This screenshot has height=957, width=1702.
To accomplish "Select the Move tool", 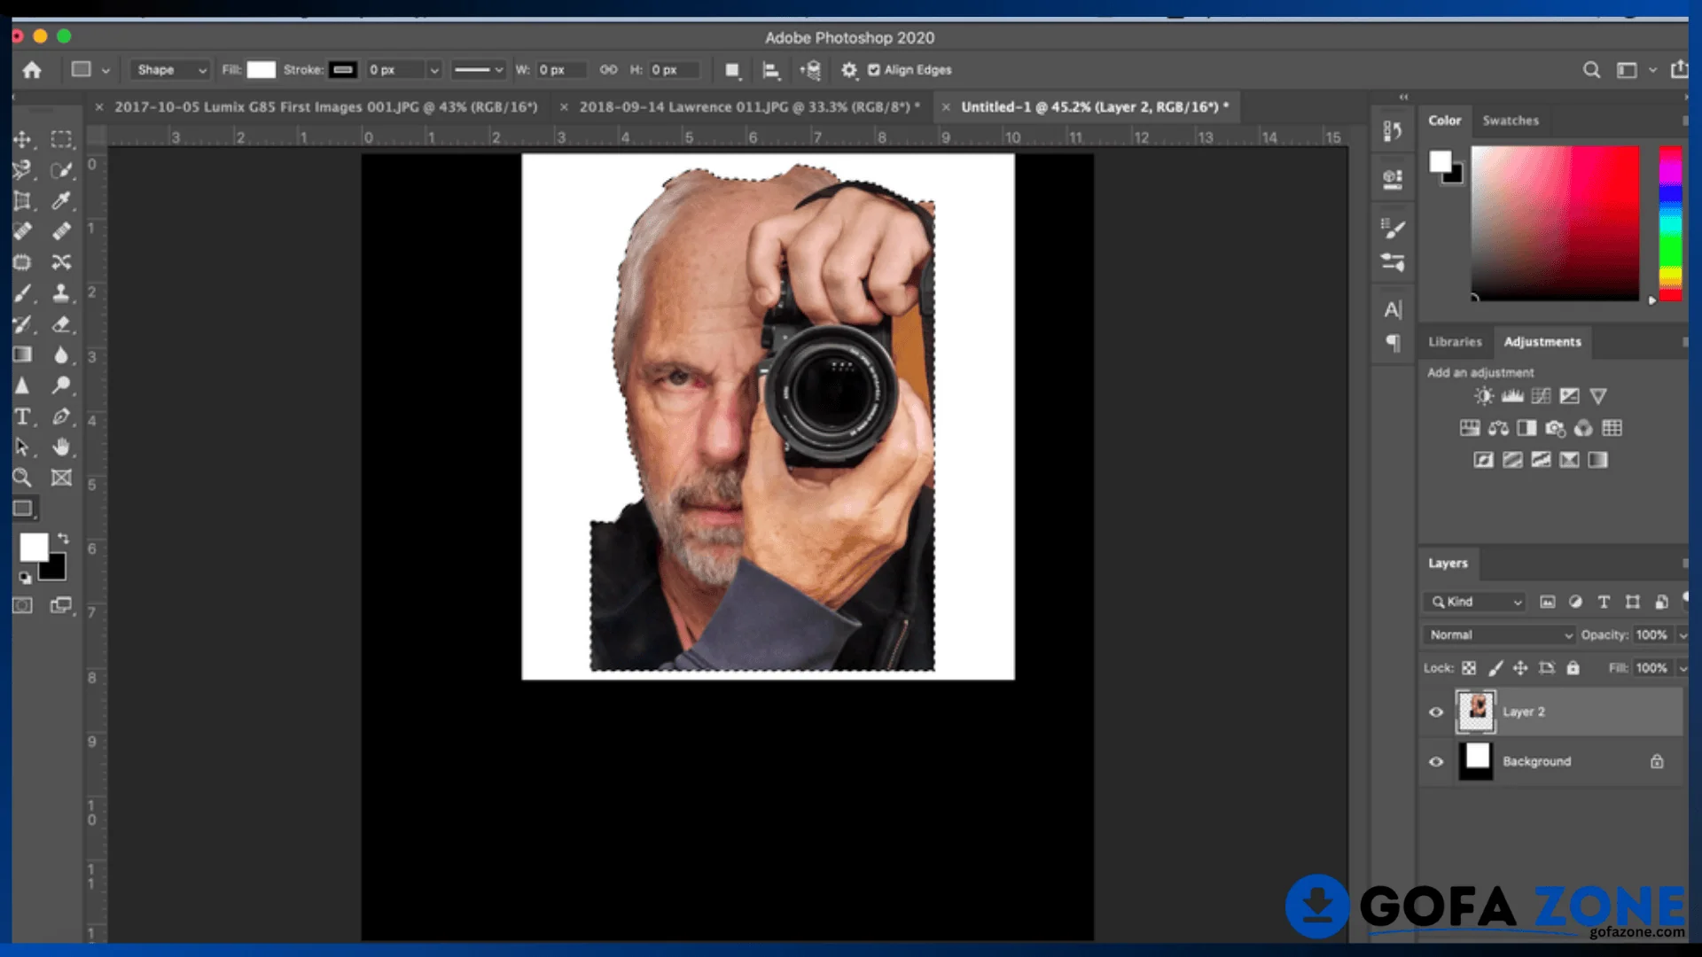I will tap(22, 139).
